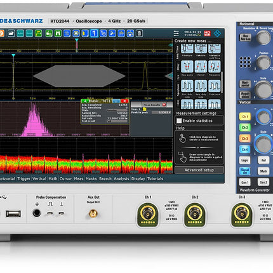Click the measurement list scrollbar
The width and height of the screenshot is (273, 273).
point(222,82)
